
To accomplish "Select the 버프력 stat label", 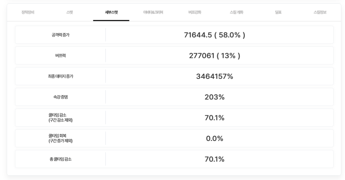I will click(61, 56).
